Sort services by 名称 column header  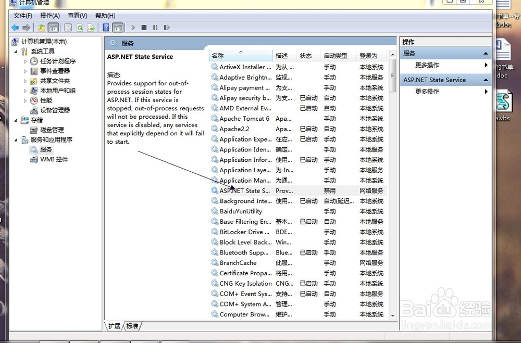tap(241, 56)
